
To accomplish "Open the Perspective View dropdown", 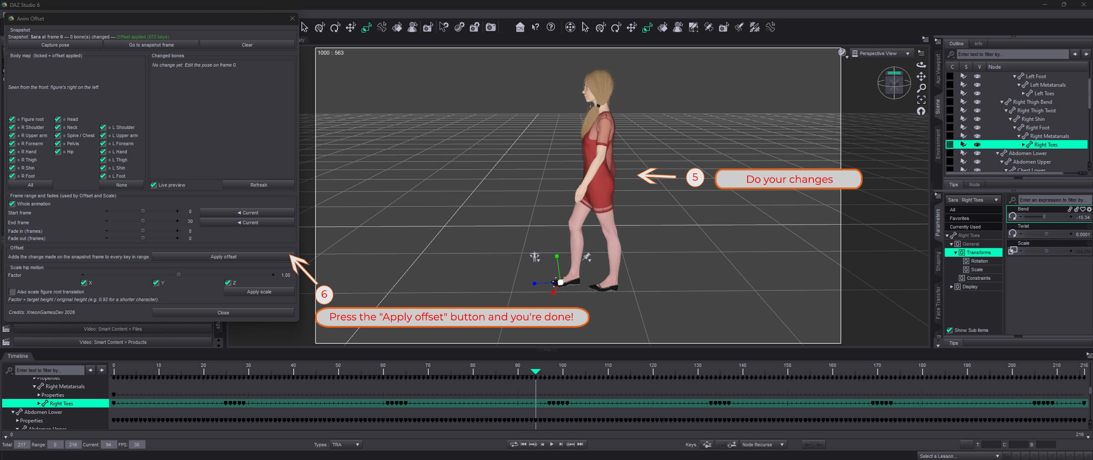I will click(x=881, y=53).
